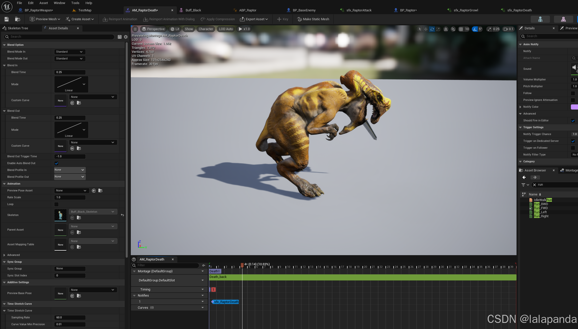This screenshot has height=329, width=578.
Task: Click Asset Browser back arrow
Action: [524, 178]
